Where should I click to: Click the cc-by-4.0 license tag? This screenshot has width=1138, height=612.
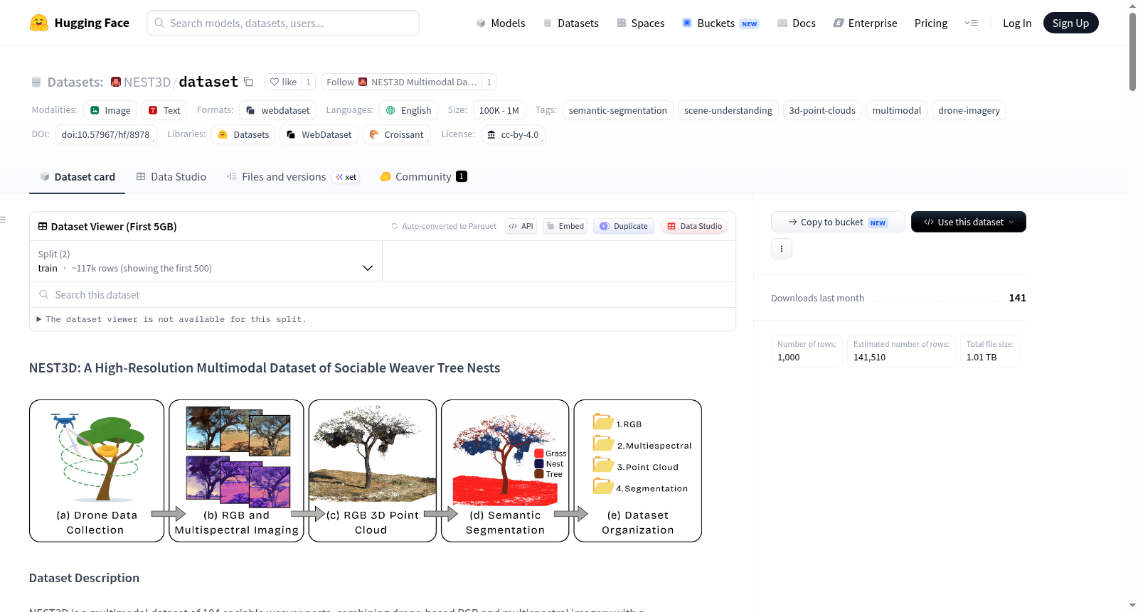(x=513, y=134)
